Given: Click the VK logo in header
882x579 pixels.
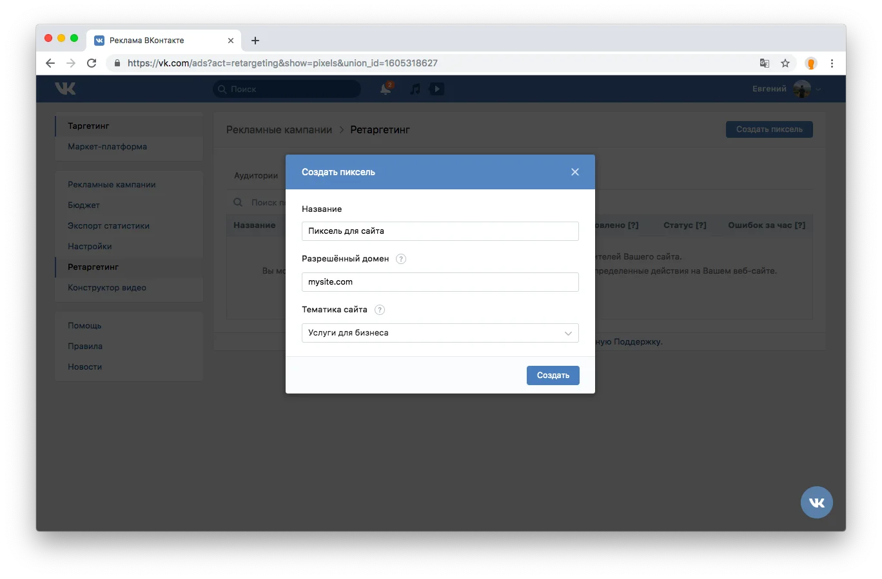Looking at the screenshot, I should [x=65, y=89].
